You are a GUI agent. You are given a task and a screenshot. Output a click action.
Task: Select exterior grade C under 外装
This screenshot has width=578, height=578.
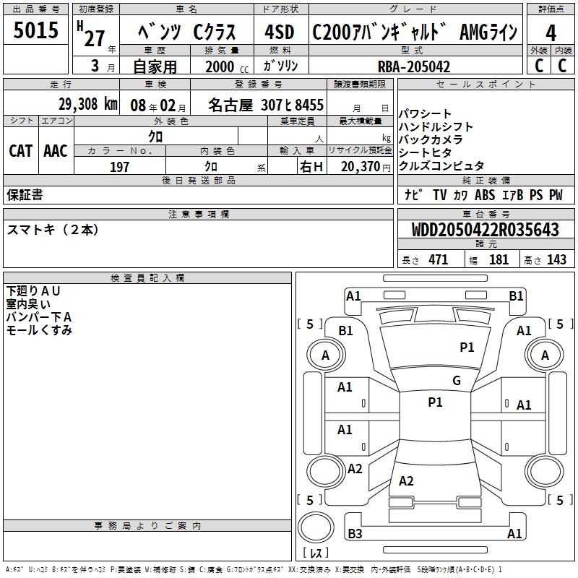[x=538, y=66]
